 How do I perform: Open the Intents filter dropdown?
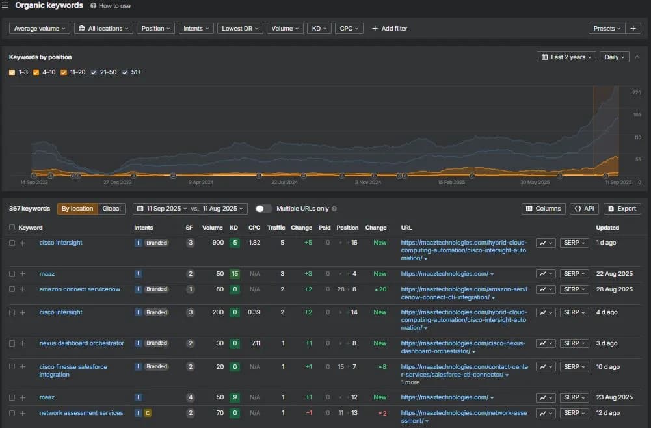(x=196, y=28)
